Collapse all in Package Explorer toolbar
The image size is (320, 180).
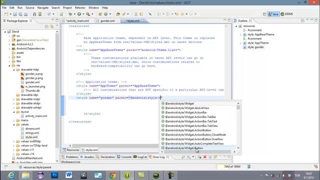coord(46,26)
